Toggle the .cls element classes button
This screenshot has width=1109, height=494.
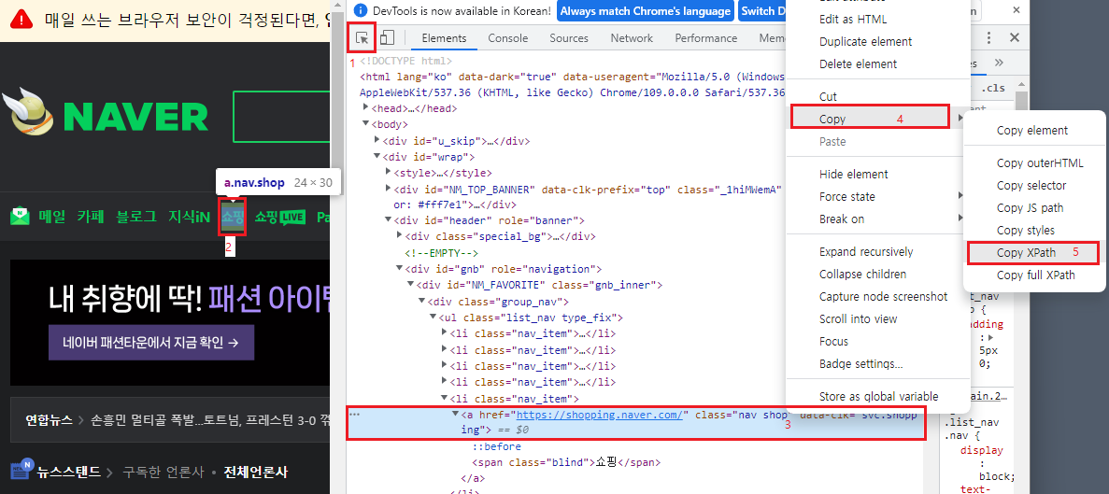coord(993,89)
